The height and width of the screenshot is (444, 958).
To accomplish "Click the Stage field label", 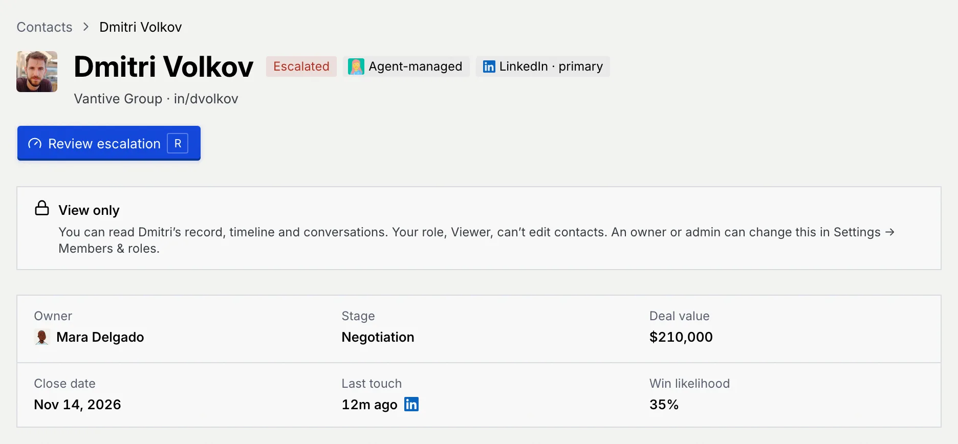I will point(358,316).
